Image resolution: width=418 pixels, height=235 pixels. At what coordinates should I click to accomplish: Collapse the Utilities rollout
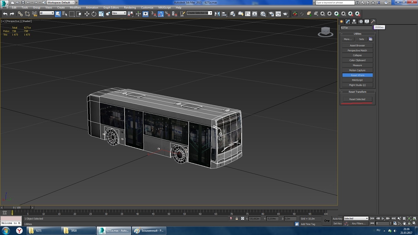(x=357, y=34)
